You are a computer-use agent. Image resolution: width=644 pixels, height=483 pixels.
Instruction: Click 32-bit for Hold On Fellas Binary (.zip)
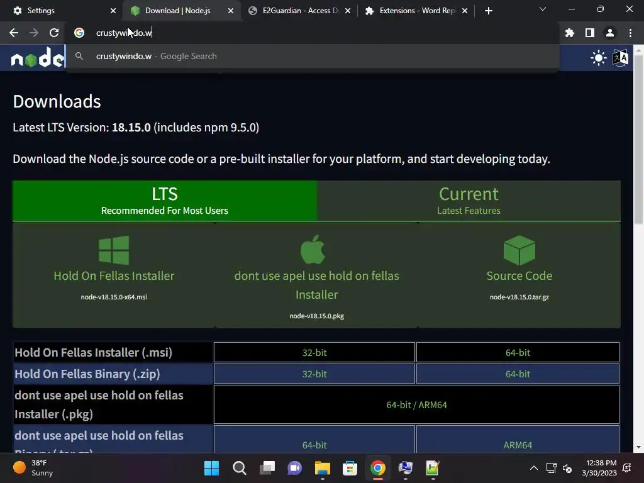click(314, 374)
